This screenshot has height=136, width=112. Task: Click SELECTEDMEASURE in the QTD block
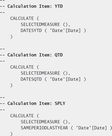(x=40, y=73)
